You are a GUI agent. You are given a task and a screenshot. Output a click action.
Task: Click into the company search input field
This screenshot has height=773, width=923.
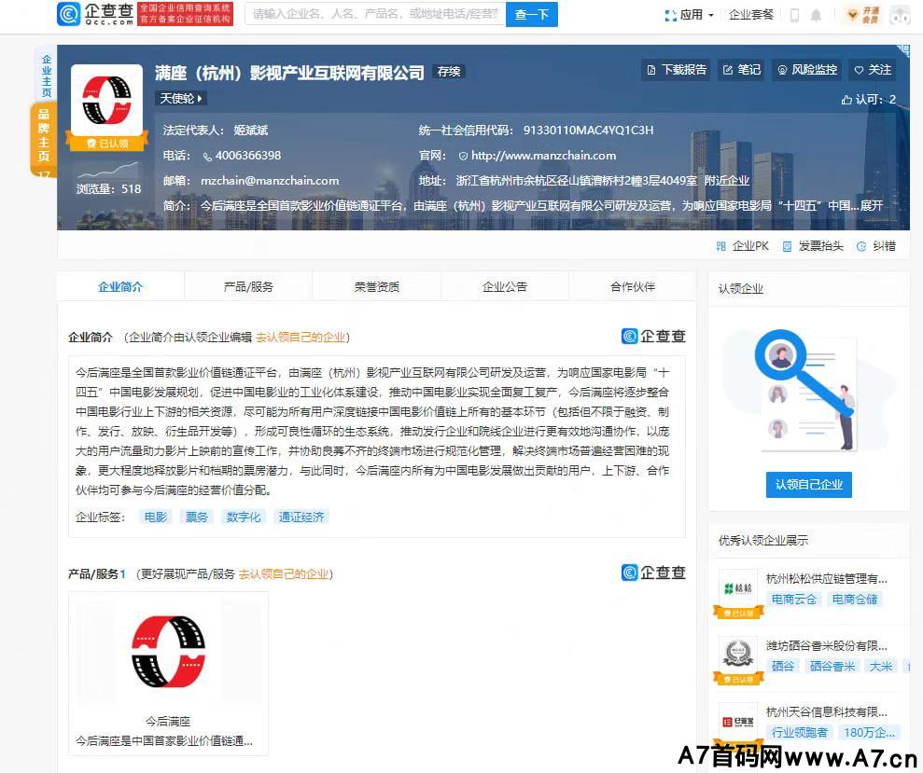[x=375, y=15]
